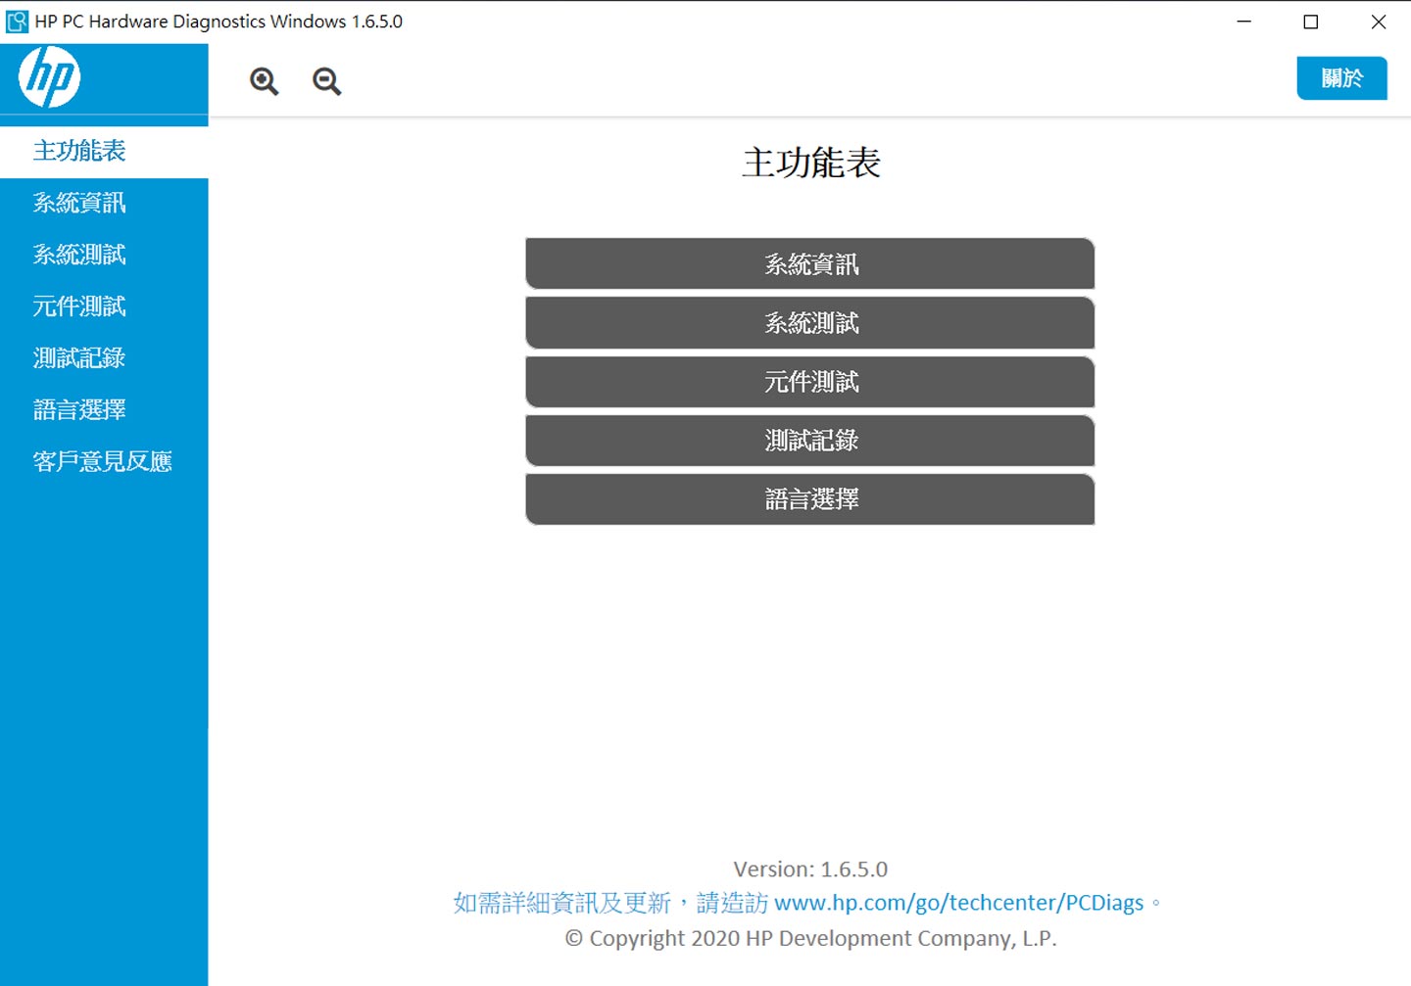Click the 測試記錄 button in main menu
This screenshot has width=1411, height=986.
809,441
